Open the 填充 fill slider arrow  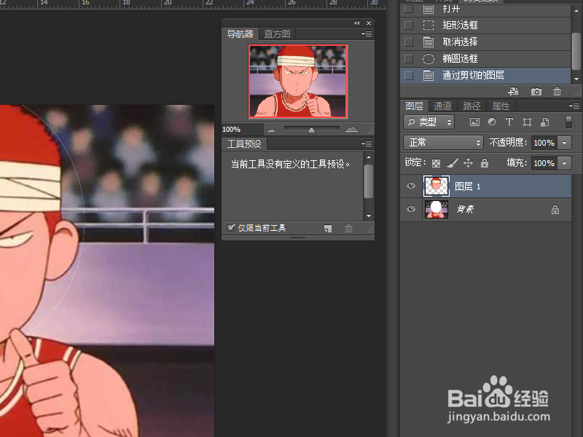point(564,163)
